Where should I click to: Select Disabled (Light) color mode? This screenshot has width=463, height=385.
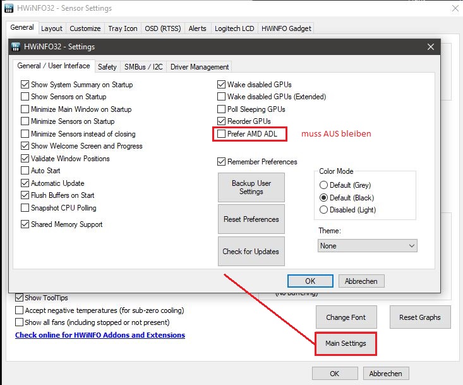[323, 210]
